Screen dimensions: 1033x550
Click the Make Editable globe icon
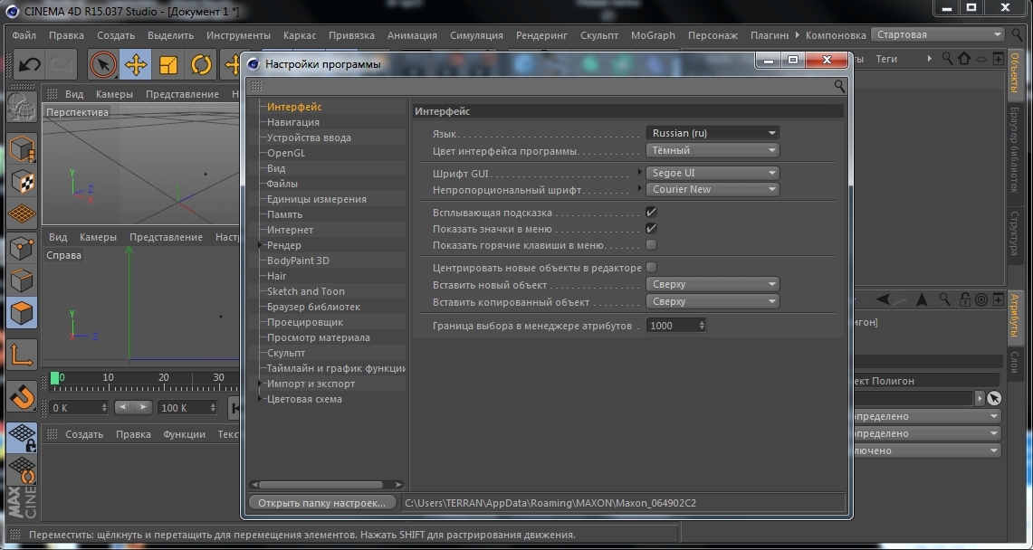click(x=22, y=107)
